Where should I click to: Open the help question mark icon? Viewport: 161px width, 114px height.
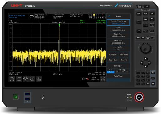pos(32,79)
